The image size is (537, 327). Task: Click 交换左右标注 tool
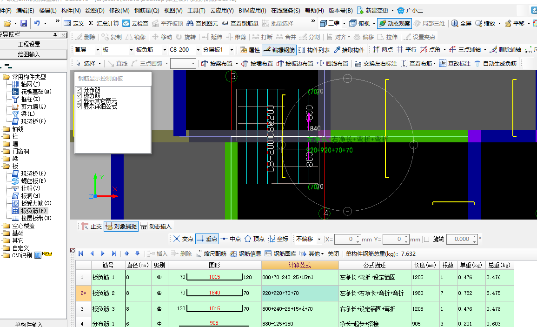click(x=376, y=63)
